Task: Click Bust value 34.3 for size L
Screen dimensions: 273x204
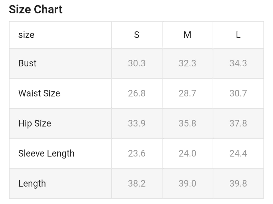Action: [238, 63]
